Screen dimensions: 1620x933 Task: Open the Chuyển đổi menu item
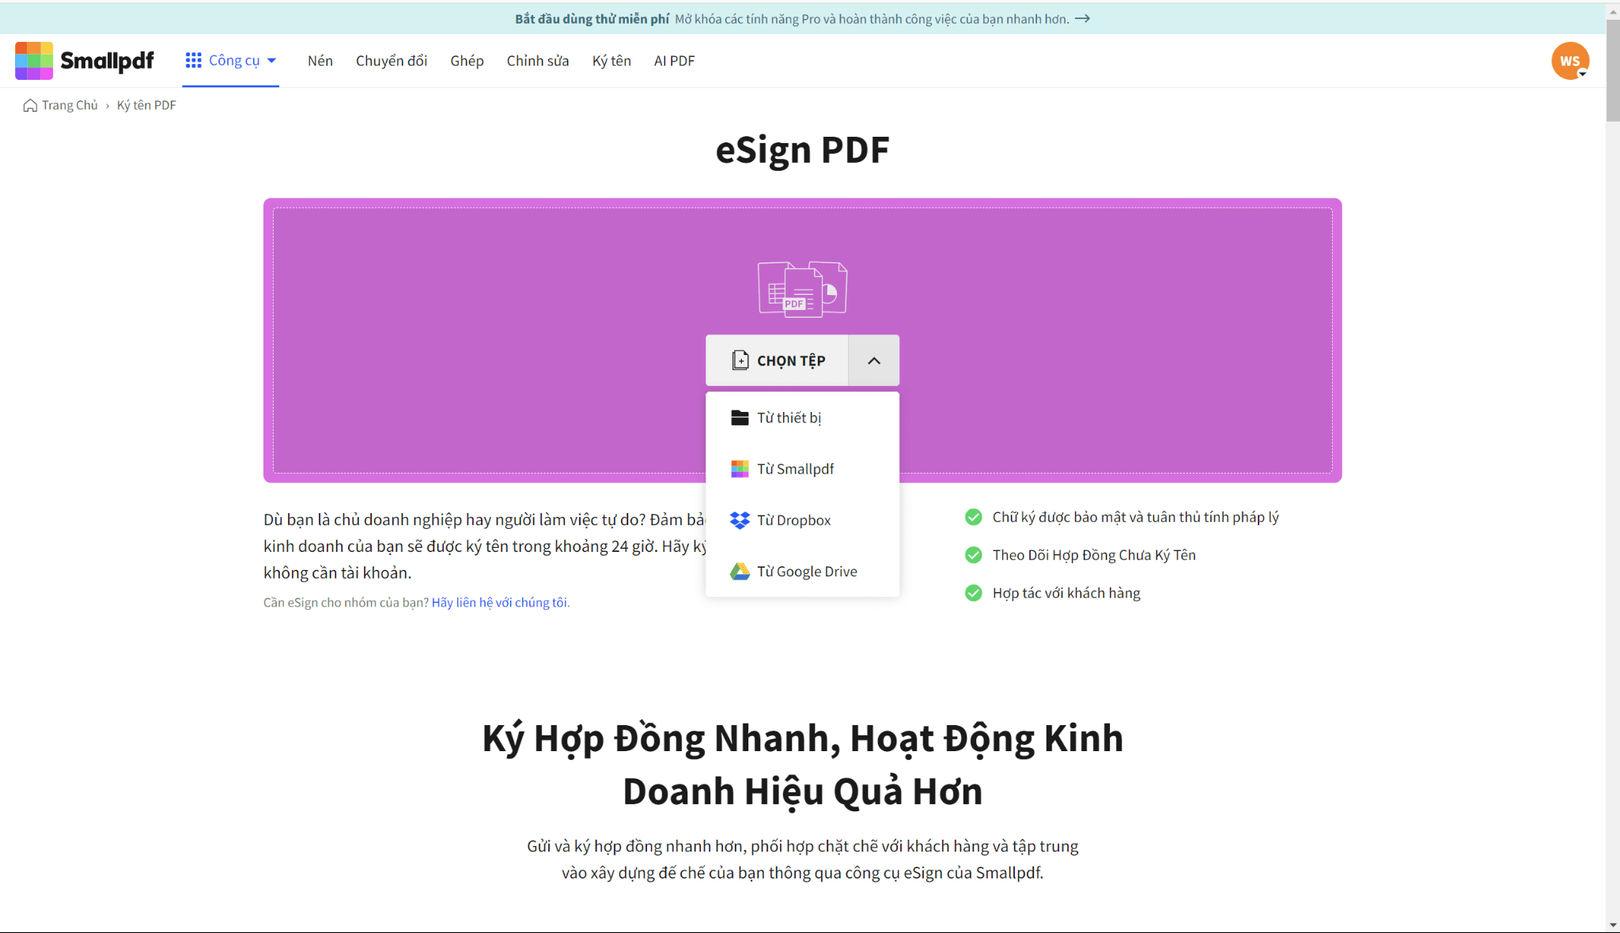click(x=392, y=61)
